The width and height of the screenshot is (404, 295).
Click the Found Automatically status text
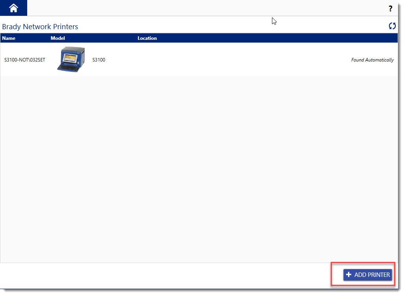[x=372, y=60]
